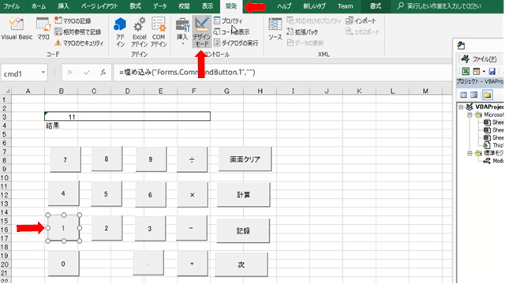Click the ÷ division button
The height and width of the screenshot is (284, 505).
pyautogui.click(x=192, y=159)
